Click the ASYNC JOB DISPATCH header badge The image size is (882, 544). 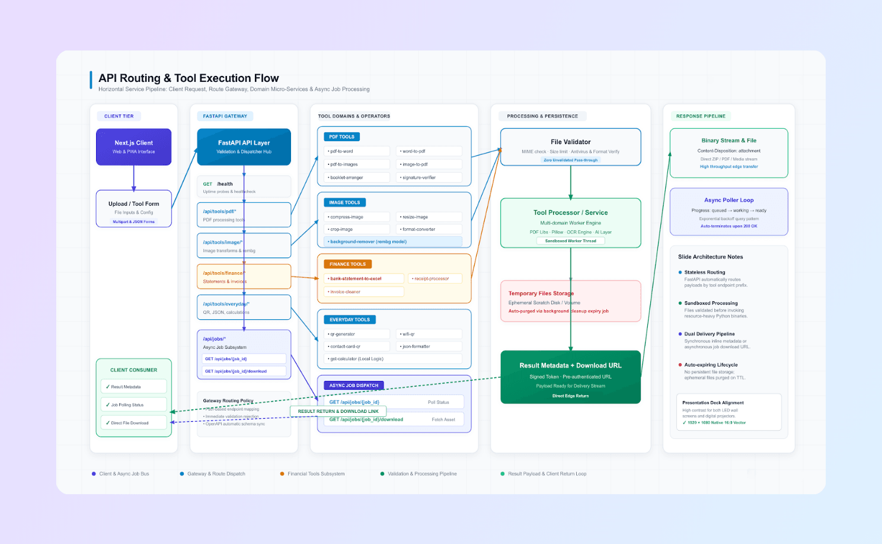(x=354, y=386)
